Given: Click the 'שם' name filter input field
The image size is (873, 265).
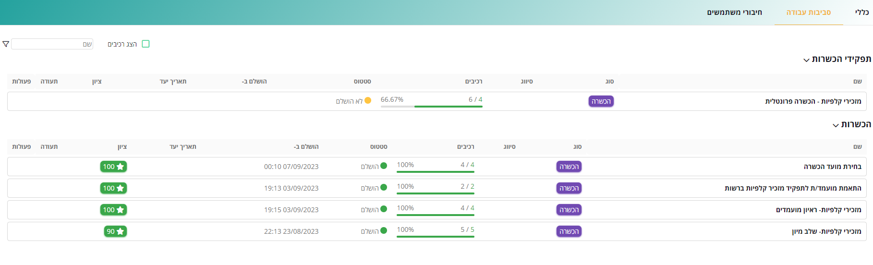Looking at the screenshot, I should click(52, 44).
